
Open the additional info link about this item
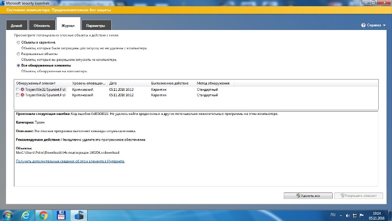(x=70, y=161)
